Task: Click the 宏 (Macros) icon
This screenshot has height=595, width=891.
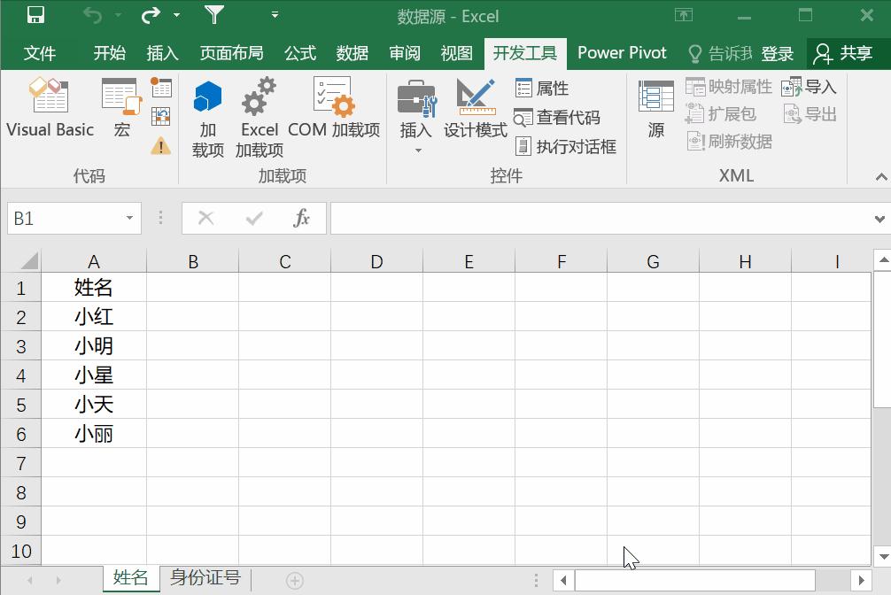Action: coord(120,106)
